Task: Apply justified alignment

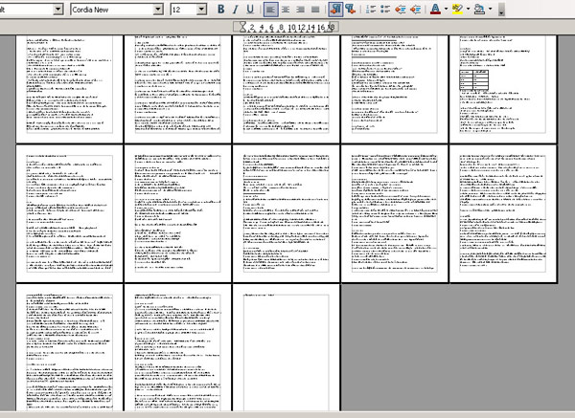Action: [x=314, y=9]
